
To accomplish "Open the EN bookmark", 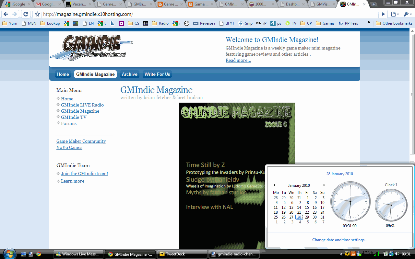I will click(x=88, y=23).
